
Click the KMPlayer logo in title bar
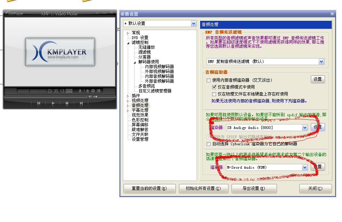coord(14,13)
